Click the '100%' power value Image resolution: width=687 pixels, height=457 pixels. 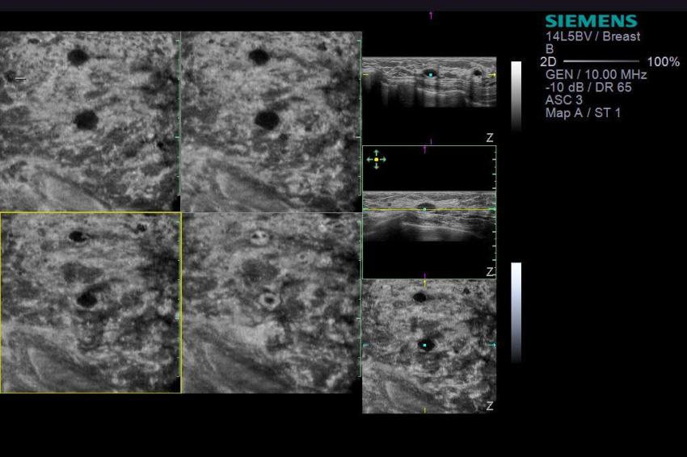click(664, 61)
